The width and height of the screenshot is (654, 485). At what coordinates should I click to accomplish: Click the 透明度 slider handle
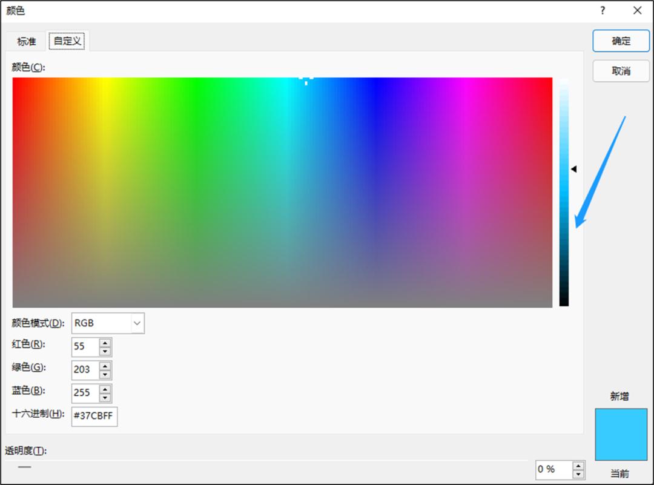pos(24,467)
